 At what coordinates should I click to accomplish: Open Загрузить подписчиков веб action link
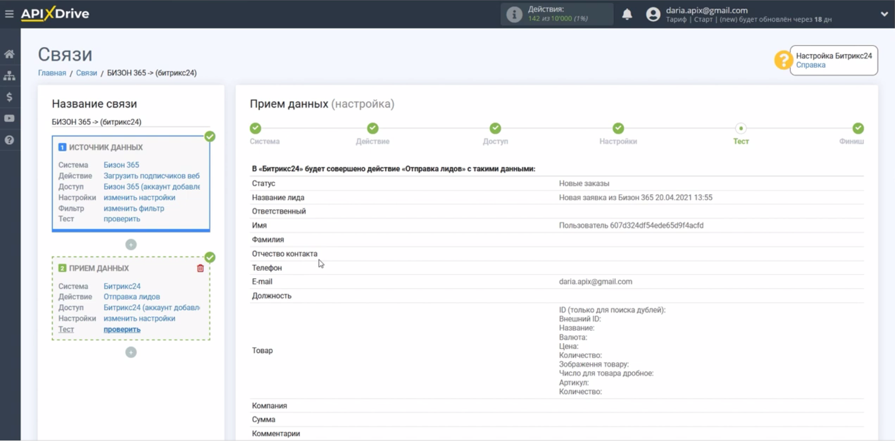pos(152,176)
